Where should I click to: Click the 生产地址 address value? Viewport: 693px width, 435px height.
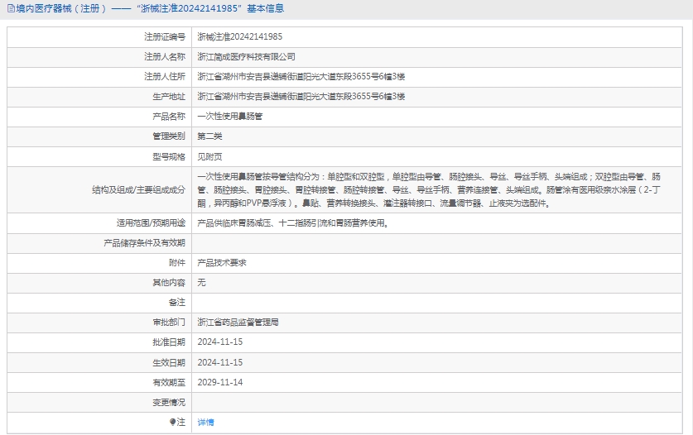click(x=301, y=97)
